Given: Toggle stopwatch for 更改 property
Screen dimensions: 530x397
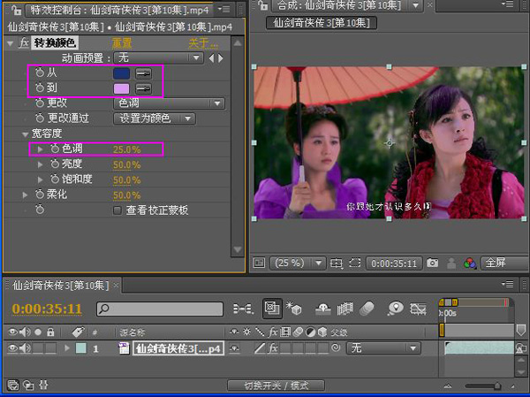Looking at the screenshot, I should pyautogui.click(x=40, y=103).
